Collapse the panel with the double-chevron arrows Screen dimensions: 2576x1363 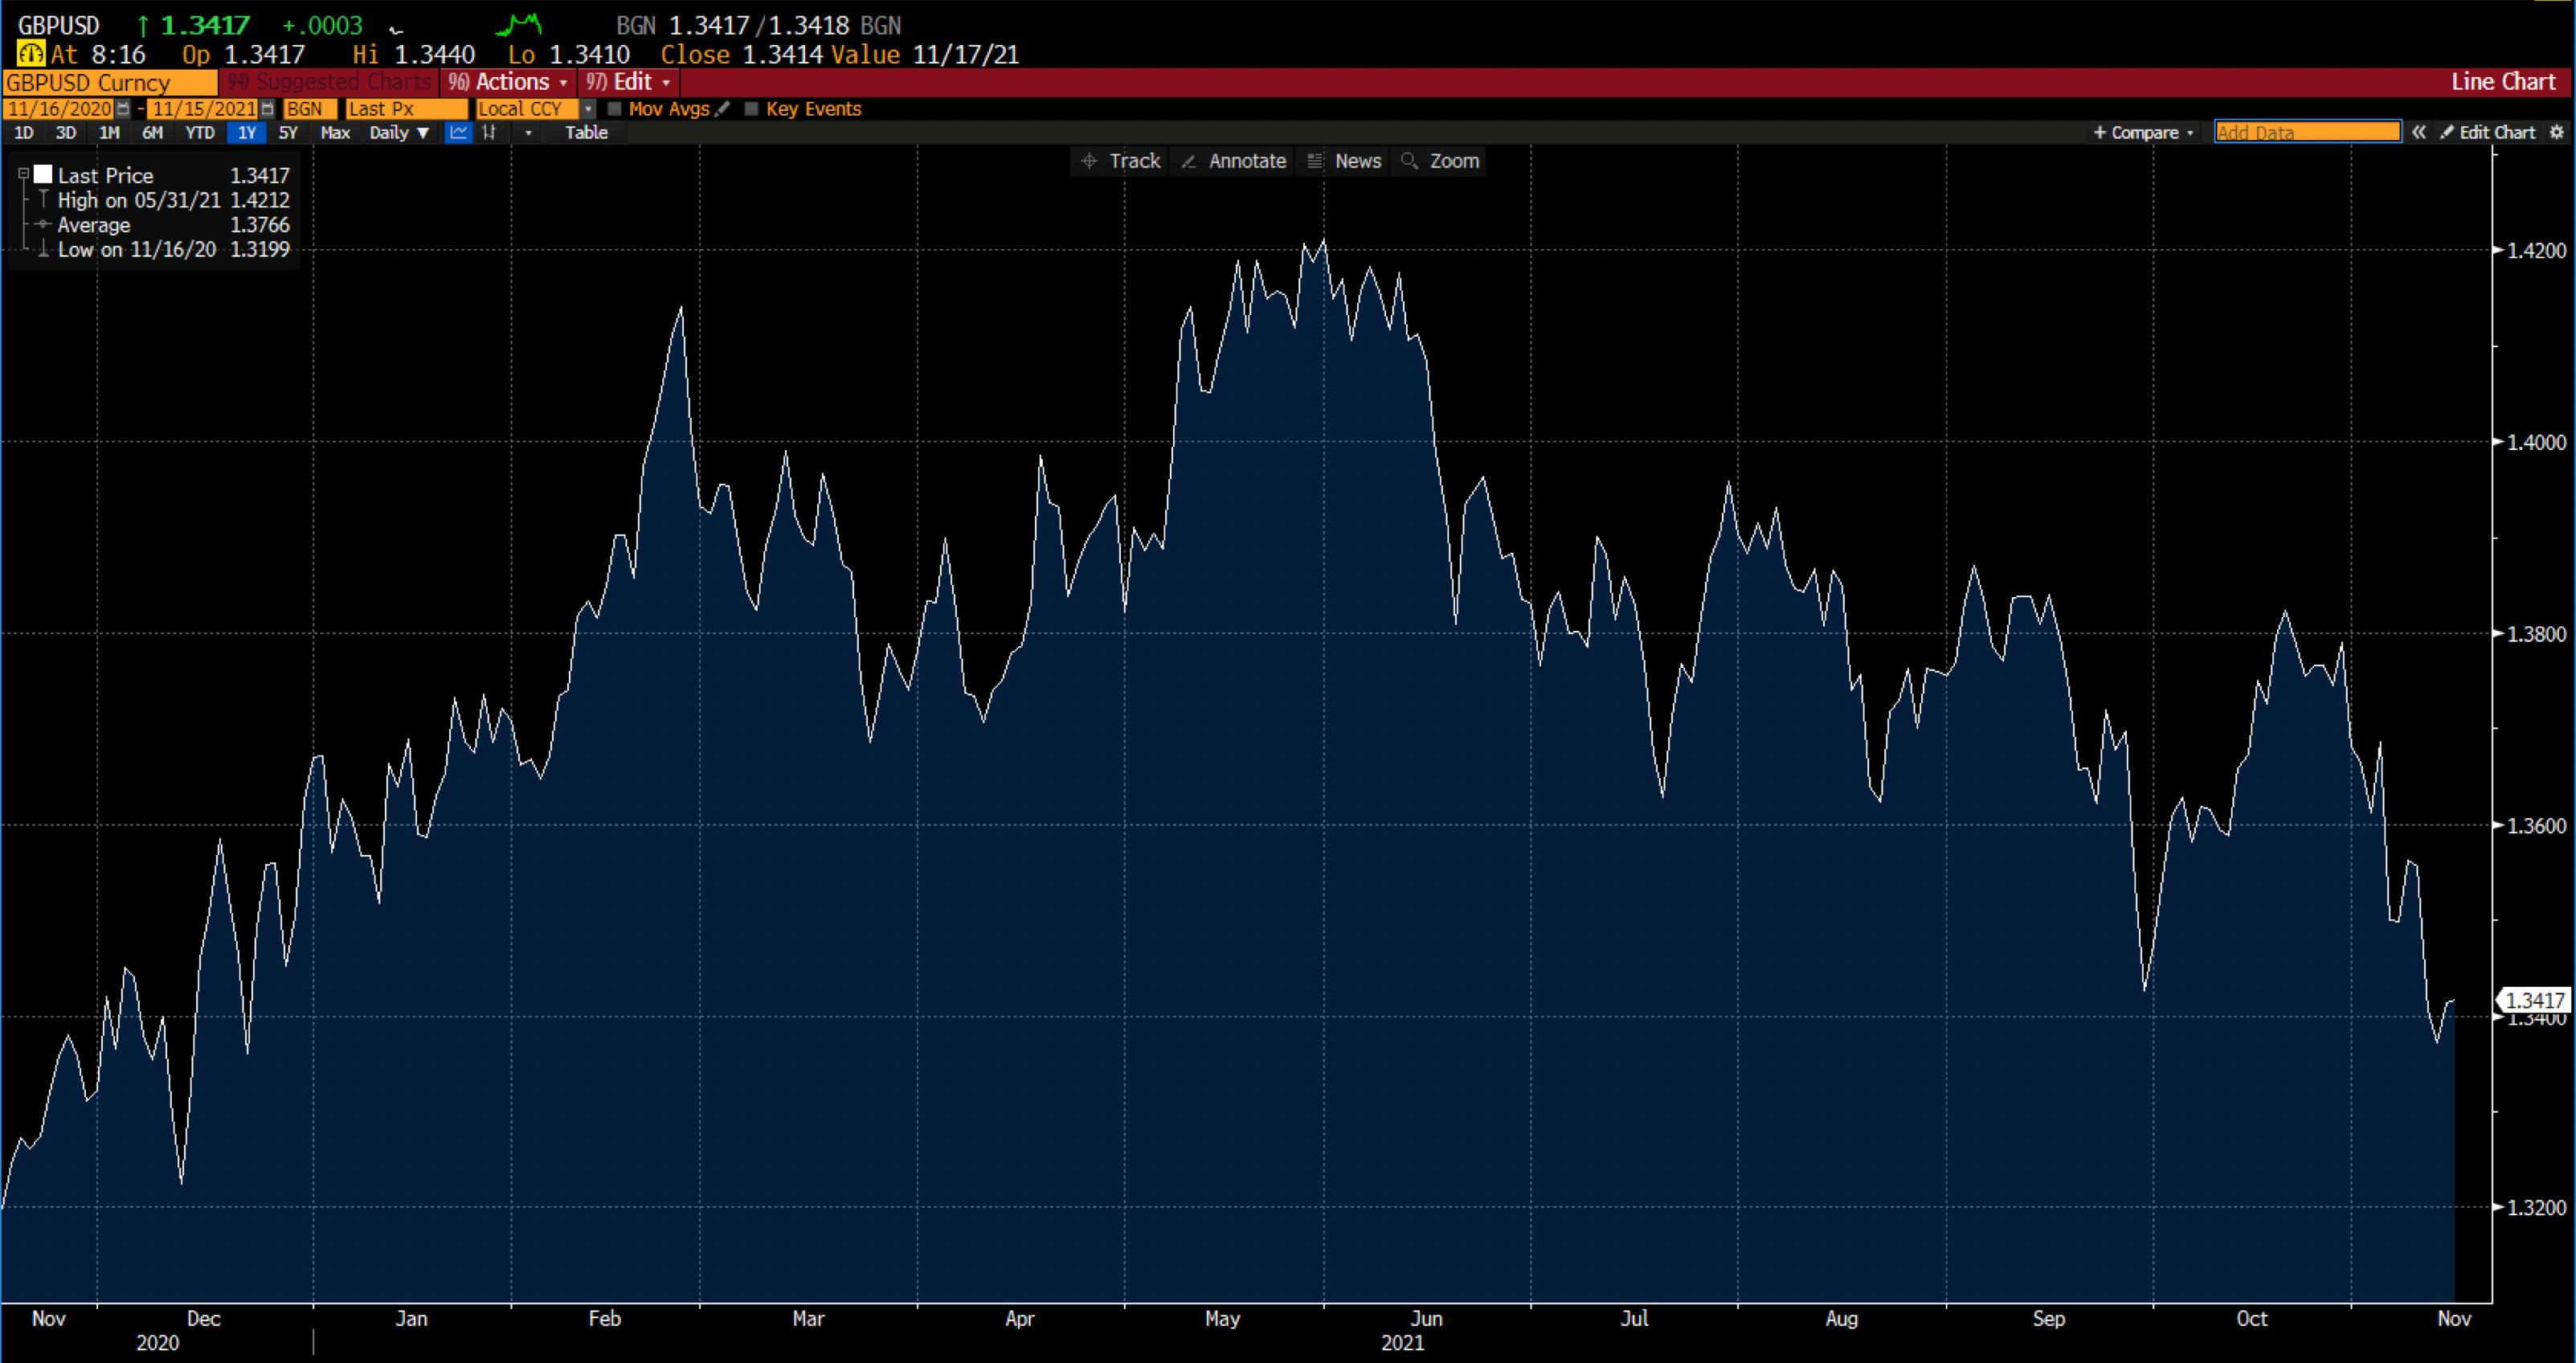click(x=2420, y=131)
